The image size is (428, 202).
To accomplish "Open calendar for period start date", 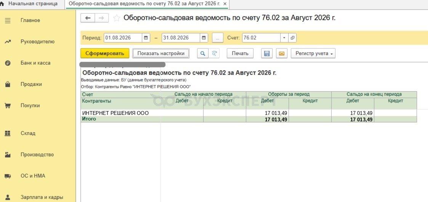I will coord(146,38).
